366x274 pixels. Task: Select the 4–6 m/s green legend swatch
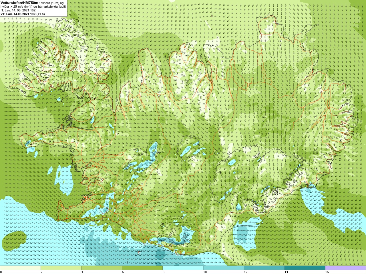(102, 268)
